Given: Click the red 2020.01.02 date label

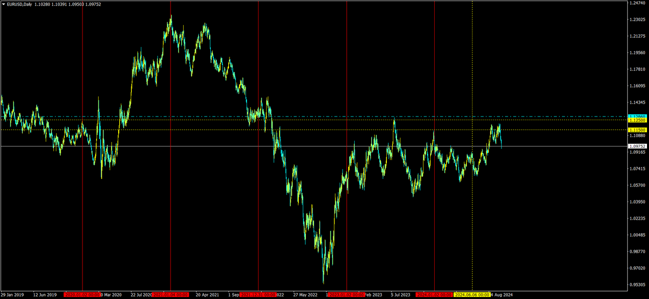Looking at the screenshot, I should point(83,295).
